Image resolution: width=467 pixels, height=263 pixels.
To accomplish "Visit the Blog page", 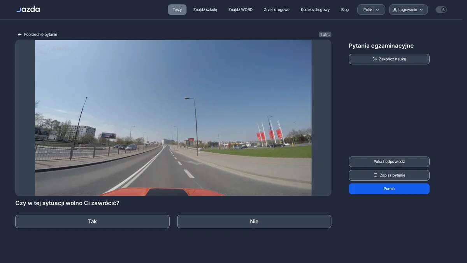I will point(345,10).
